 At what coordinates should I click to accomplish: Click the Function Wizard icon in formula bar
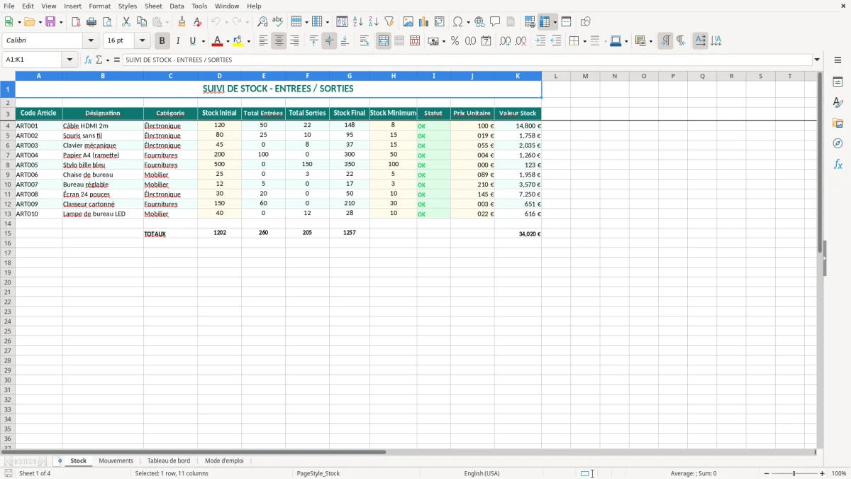pyautogui.click(x=89, y=60)
